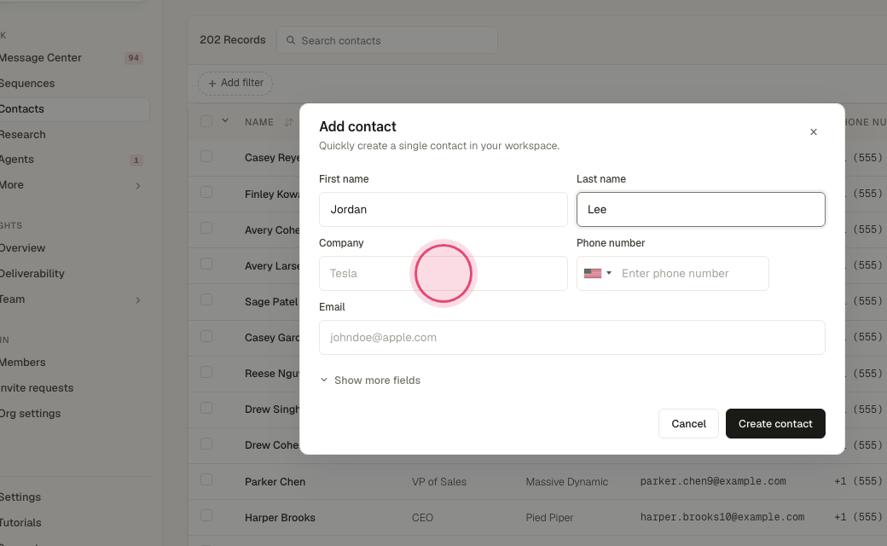Click the Add filter button
887x546 pixels.
(235, 83)
